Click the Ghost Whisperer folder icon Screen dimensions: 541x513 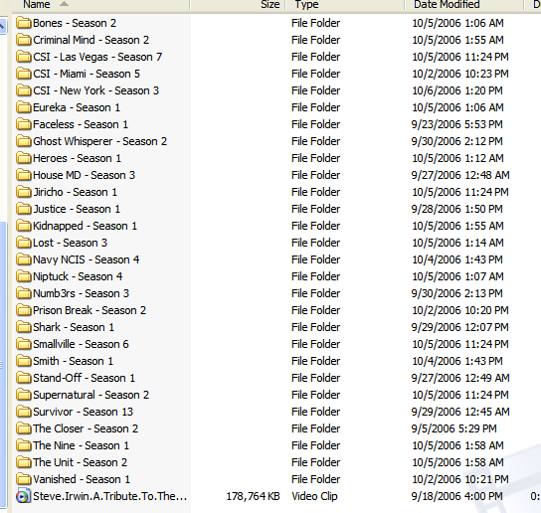pyautogui.click(x=24, y=141)
